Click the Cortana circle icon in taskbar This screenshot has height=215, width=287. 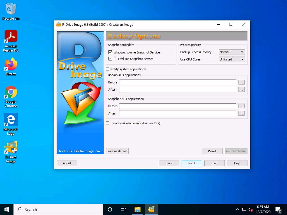point(110,209)
